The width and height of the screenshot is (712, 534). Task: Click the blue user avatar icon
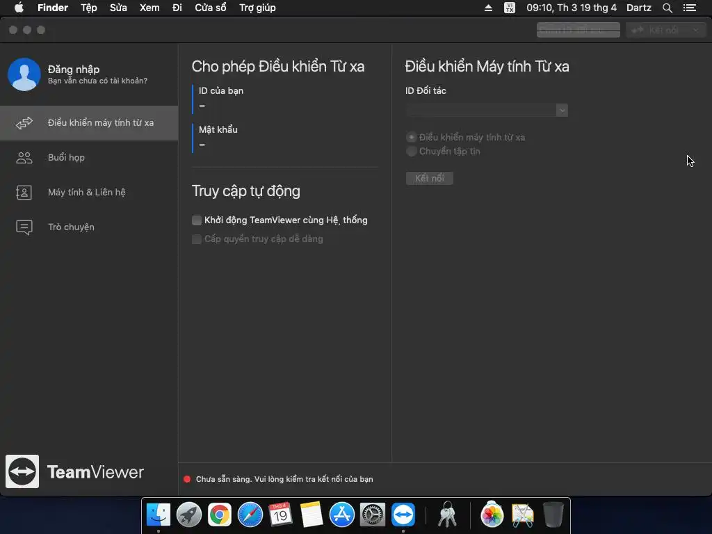(x=24, y=74)
